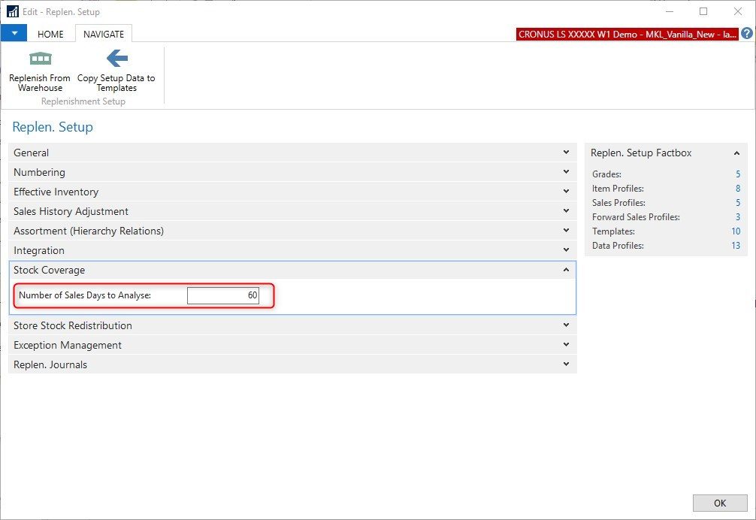Expand Effective Inventory section
Viewport: 756px width, 520px height.
pyautogui.click(x=566, y=192)
